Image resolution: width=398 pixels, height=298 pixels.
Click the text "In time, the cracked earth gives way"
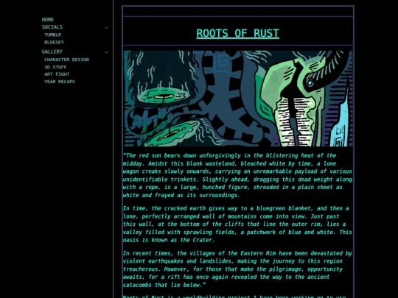[181, 208]
